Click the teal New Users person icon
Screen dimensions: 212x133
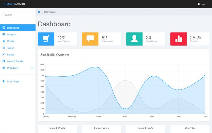coord(134,39)
